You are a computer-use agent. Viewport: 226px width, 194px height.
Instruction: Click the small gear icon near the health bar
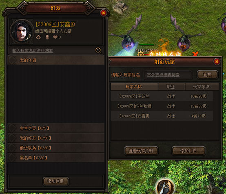[x=140, y=54]
